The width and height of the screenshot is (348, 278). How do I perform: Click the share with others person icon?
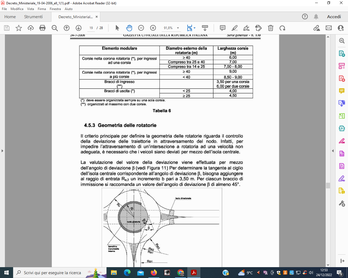[341, 28]
